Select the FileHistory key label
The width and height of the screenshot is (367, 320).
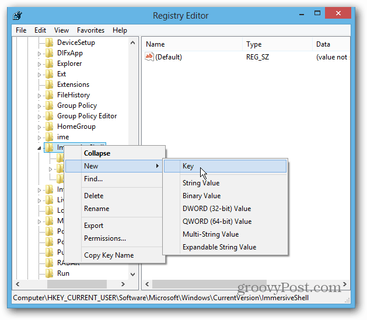[74, 95]
